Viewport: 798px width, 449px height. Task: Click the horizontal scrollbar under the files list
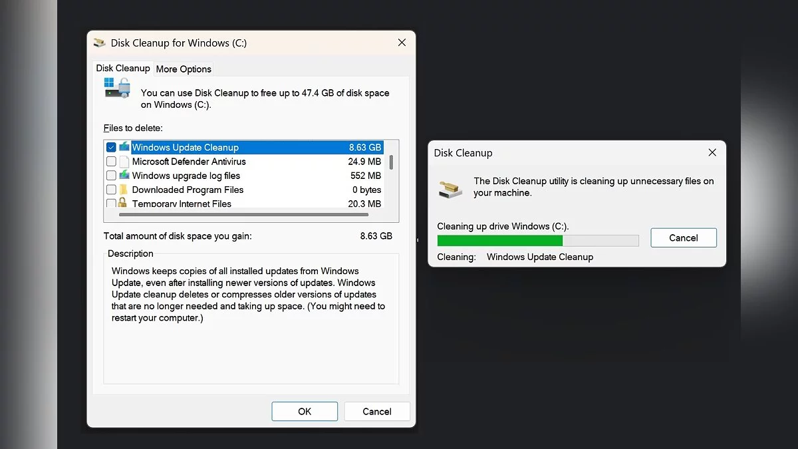tap(243, 215)
